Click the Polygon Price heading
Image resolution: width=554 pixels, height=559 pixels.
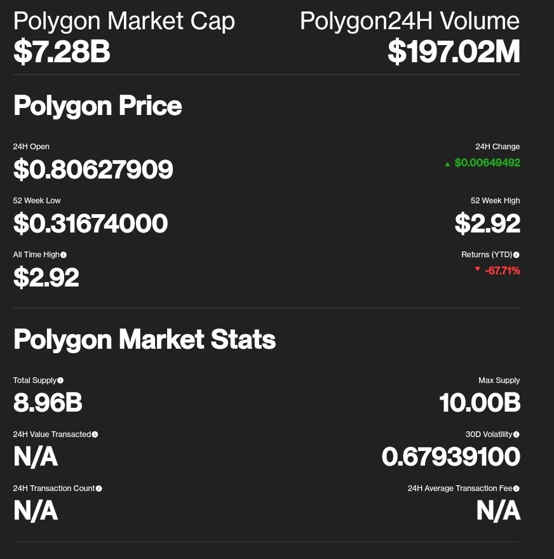pos(98,106)
